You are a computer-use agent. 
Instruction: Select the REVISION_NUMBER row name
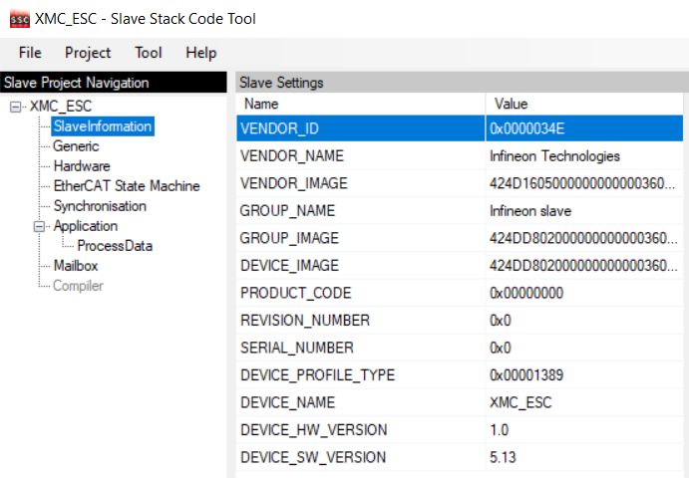click(360, 321)
